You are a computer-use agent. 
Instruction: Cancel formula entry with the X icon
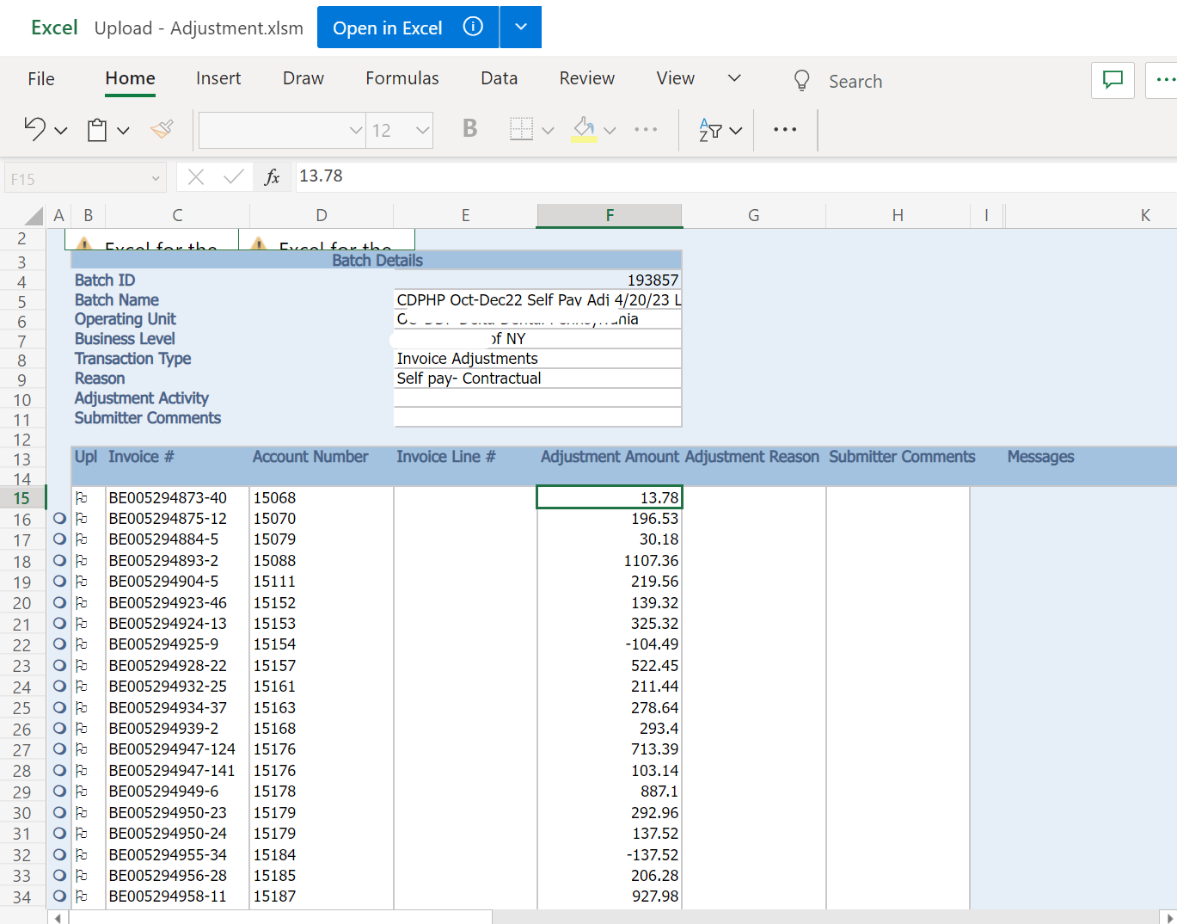tap(196, 177)
